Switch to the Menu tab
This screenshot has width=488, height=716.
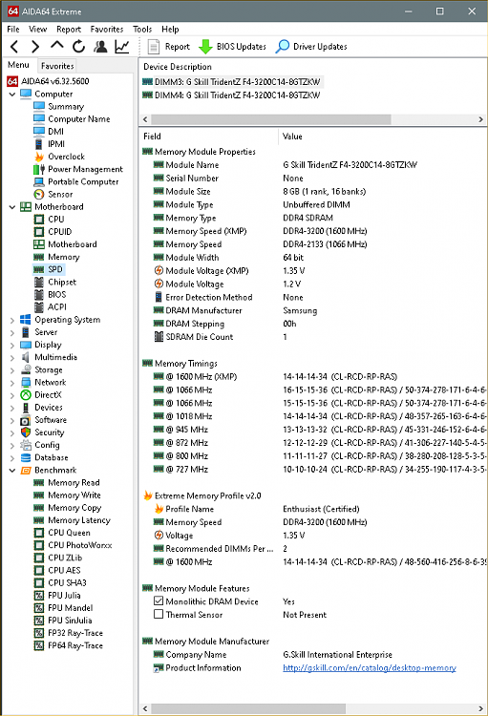pyautogui.click(x=19, y=65)
